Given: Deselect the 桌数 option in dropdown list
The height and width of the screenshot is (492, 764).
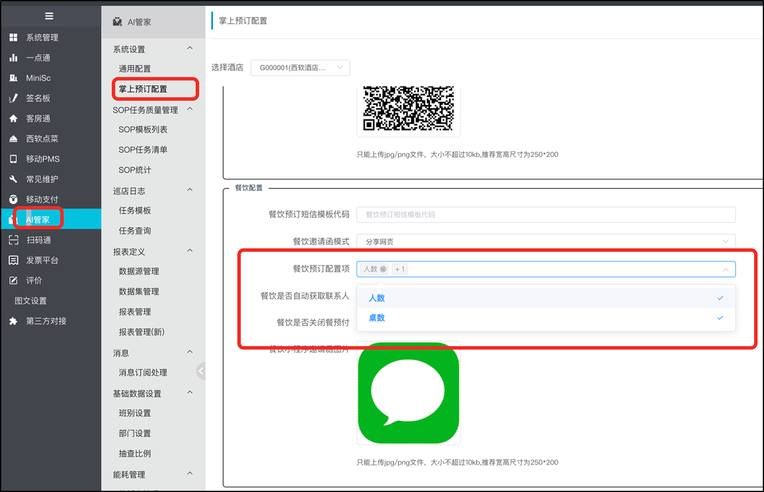Looking at the screenshot, I should coord(546,318).
